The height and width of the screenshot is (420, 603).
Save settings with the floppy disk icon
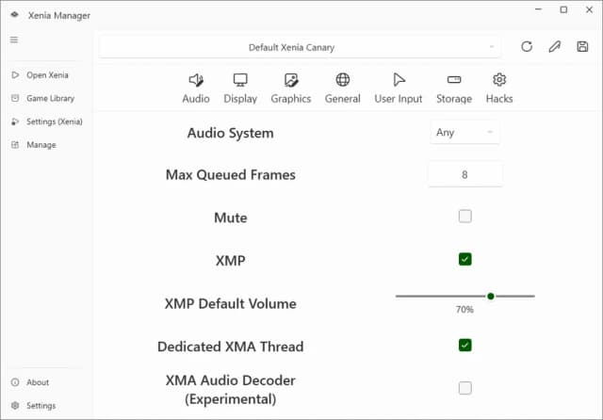click(x=582, y=46)
